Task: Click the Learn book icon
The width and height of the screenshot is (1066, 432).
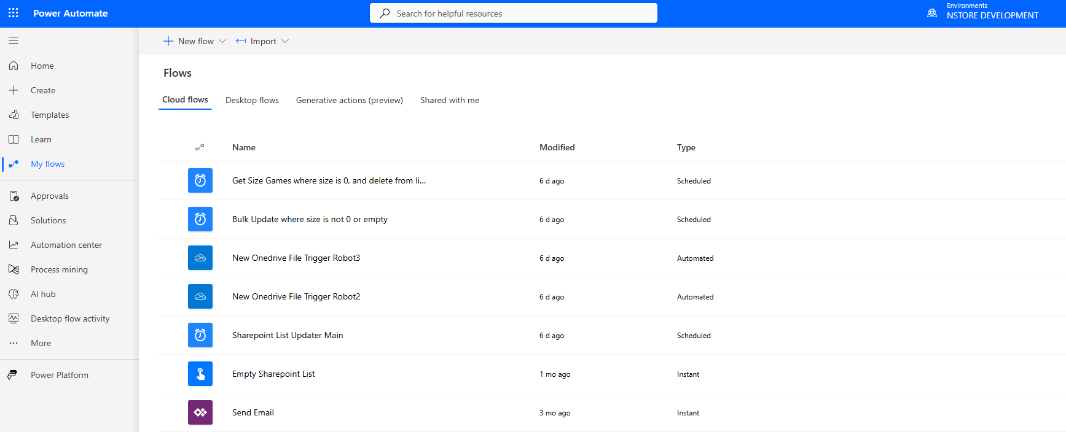Action: [x=14, y=139]
